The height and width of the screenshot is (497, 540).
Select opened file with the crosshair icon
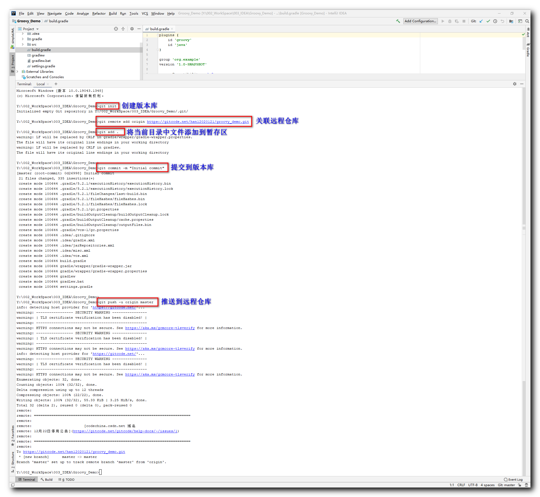click(x=116, y=29)
